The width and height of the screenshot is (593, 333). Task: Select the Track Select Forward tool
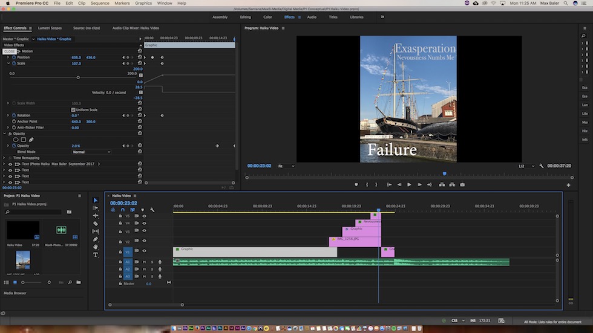point(96,208)
